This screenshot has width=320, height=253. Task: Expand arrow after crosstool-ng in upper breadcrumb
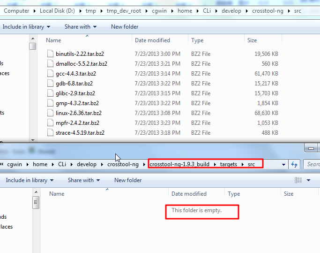289,11
